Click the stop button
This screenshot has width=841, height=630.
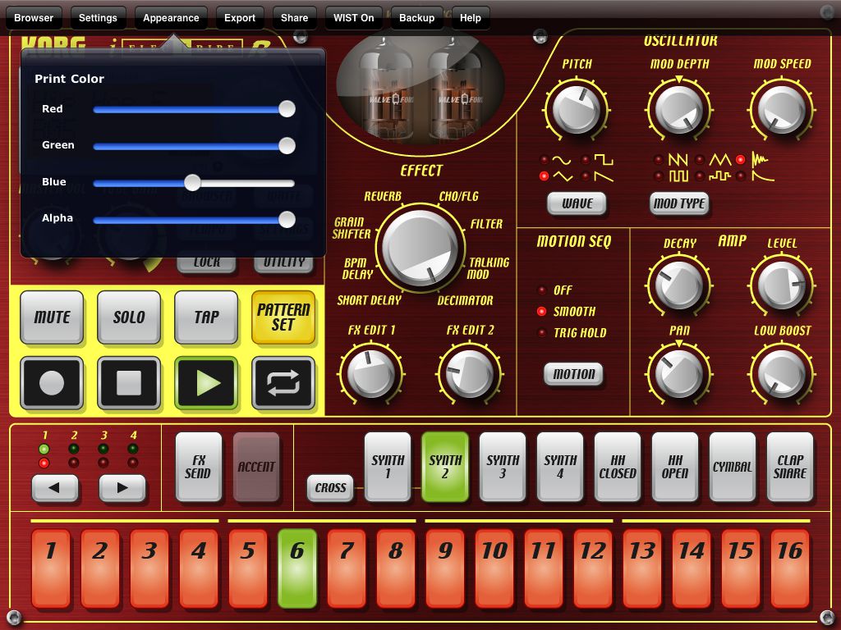129,383
